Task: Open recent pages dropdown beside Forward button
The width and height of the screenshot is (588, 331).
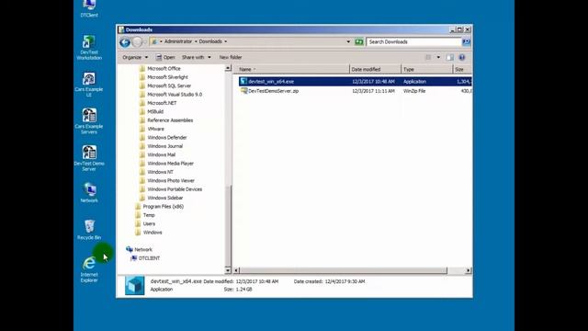Action: coord(145,42)
